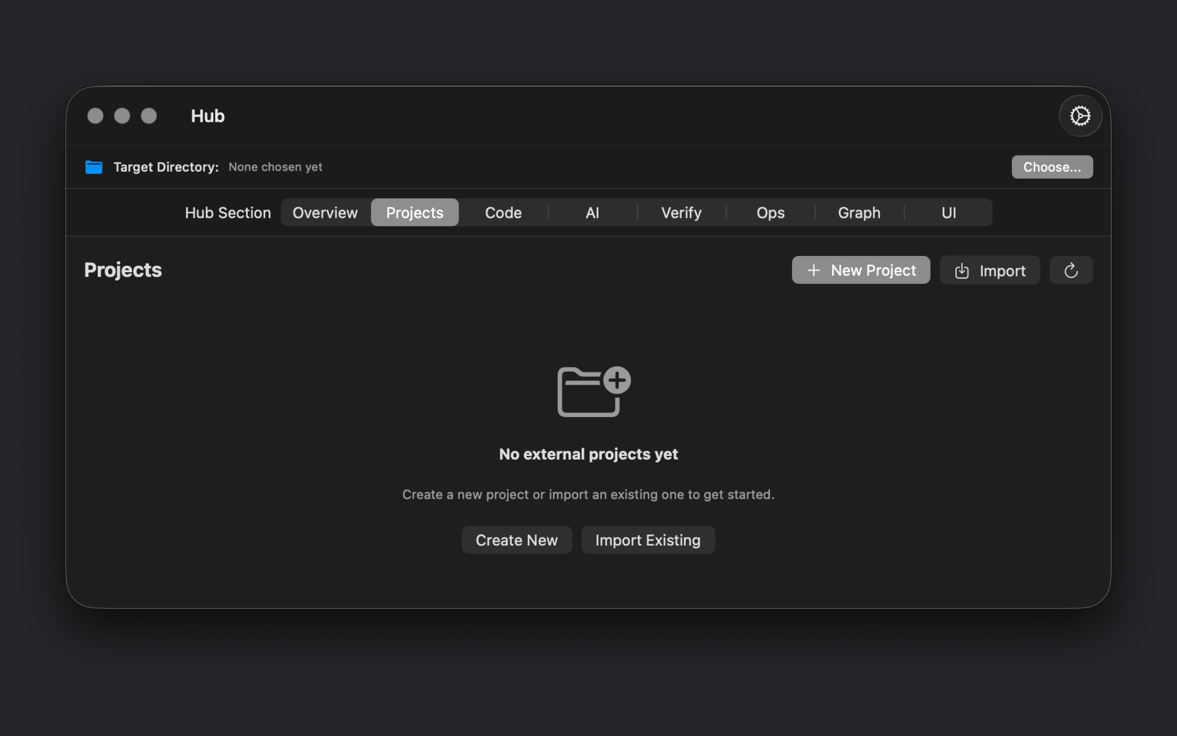
Task: Show the Graph tab
Action: [x=859, y=213]
